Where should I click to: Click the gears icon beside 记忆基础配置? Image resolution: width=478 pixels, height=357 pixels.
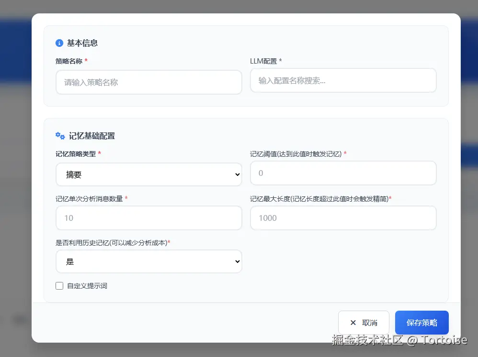pyautogui.click(x=60, y=136)
